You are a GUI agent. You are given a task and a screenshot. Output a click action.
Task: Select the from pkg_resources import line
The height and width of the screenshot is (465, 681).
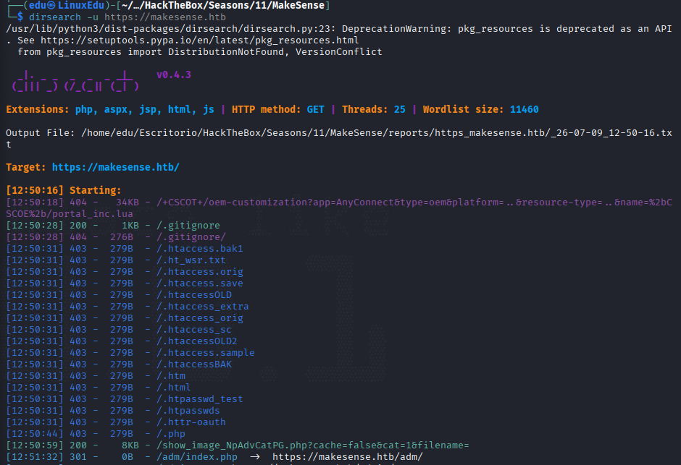pyautogui.click(x=200, y=52)
